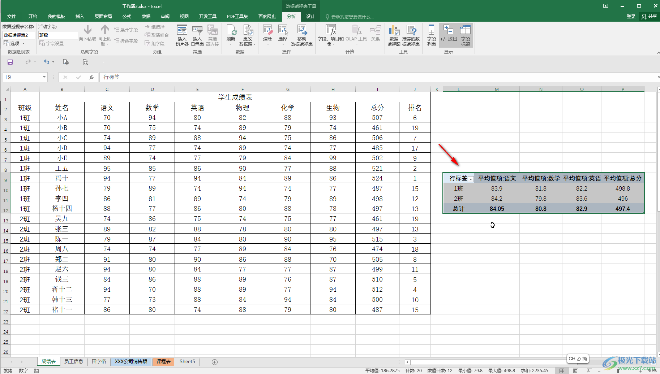Screen dimensions: 660x374
Task: Open the XXX公司销售额 sheet tab
Action: pyautogui.click(x=131, y=361)
